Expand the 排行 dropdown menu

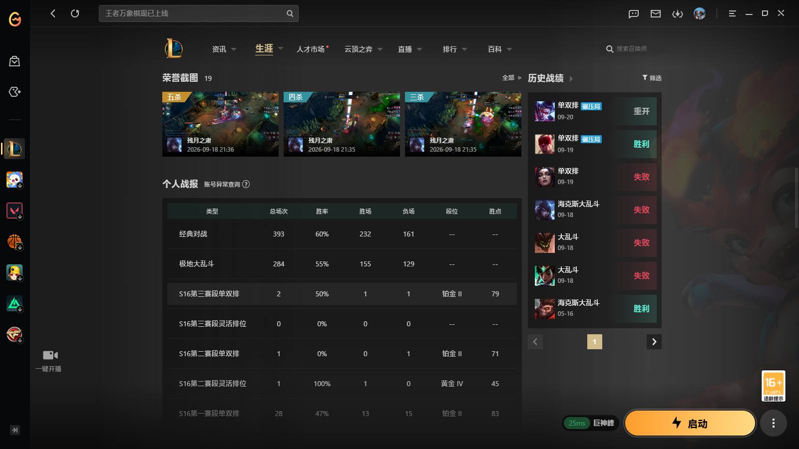click(x=464, y=49)
